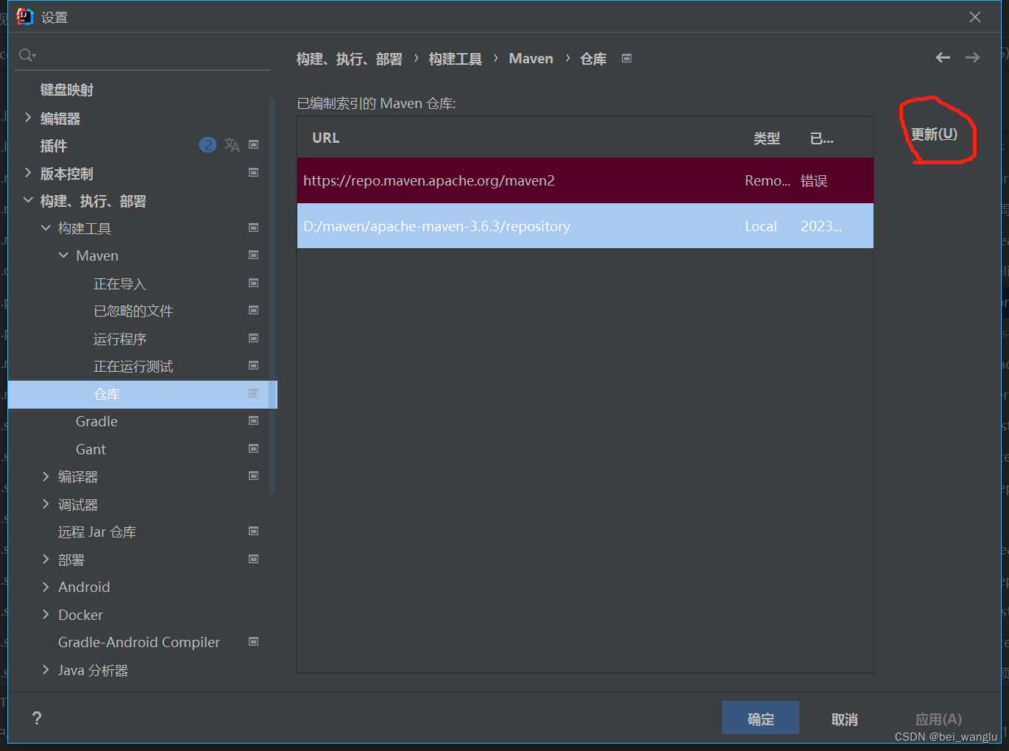Collapse the Maven tree node
The height and width of the screenshot is (751, 1009).
63,255
